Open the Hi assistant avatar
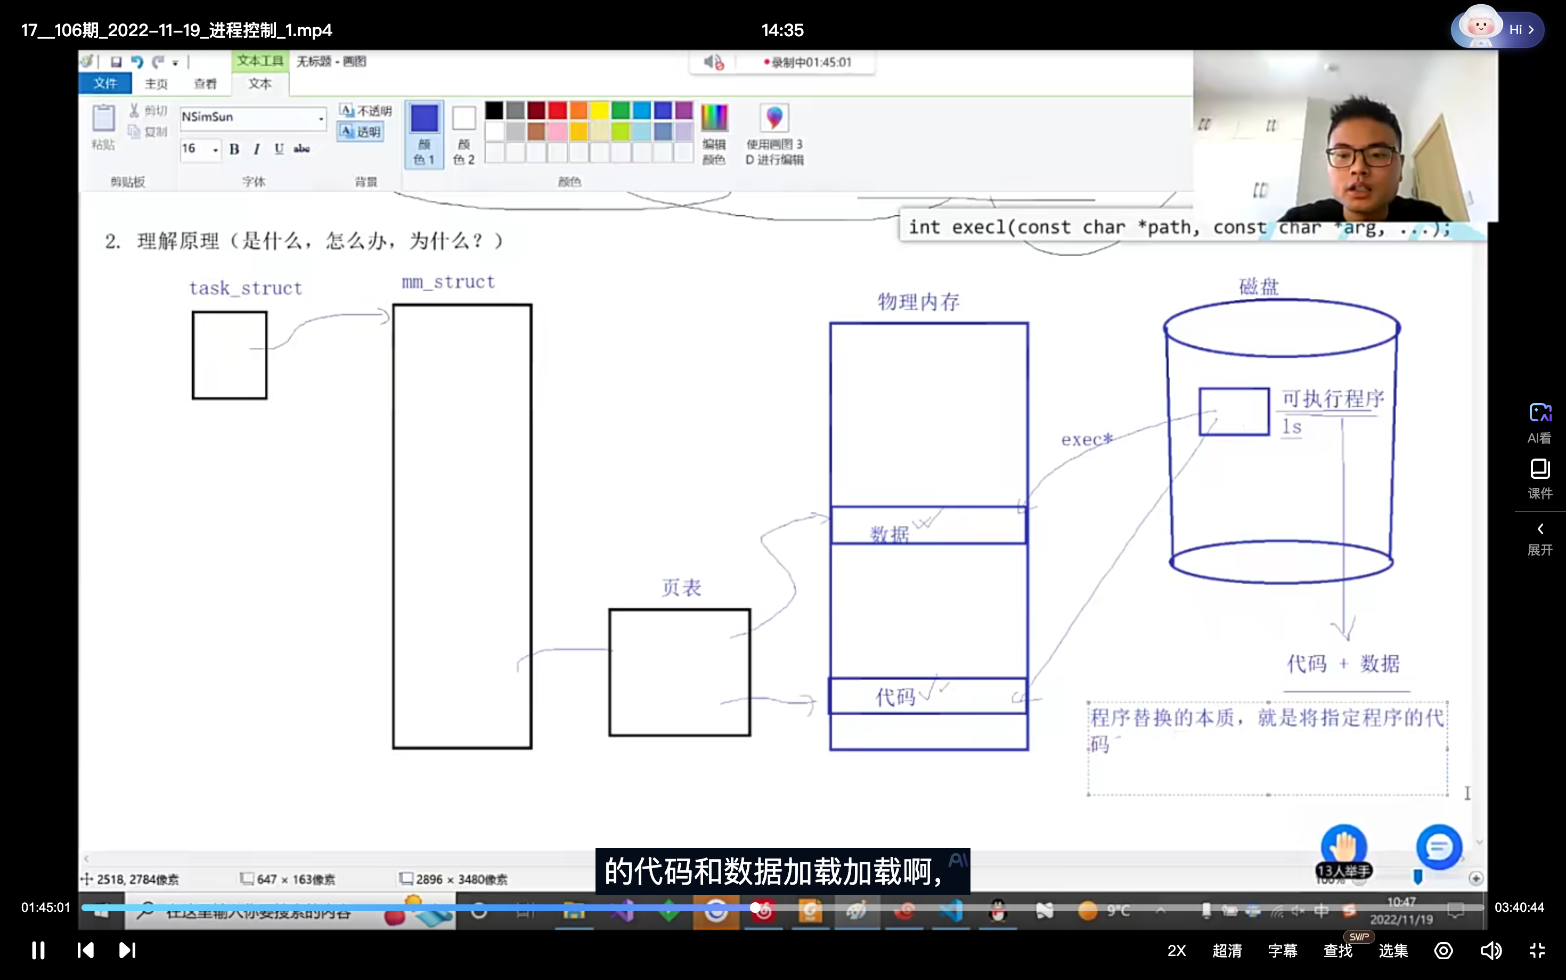 click(x=1497, y=29)
